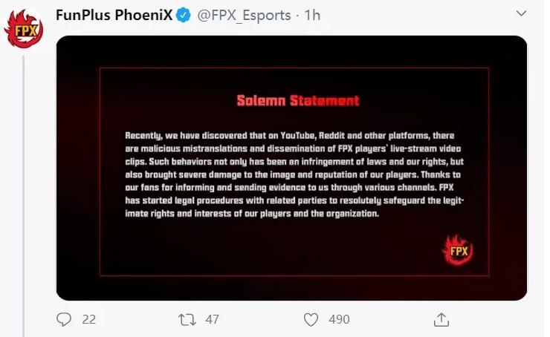View the 490 likes count
The width and height of the screenshot is (550, 337).
click(x=339, y=319)
